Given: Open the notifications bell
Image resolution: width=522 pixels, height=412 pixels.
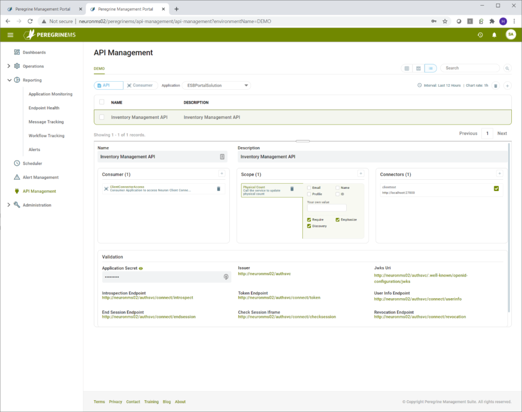Looking at the screenshot, I should [495, 35].
